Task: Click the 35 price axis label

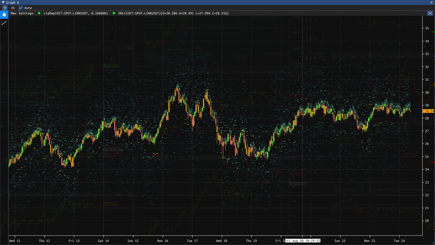Action: coord(427,28)
